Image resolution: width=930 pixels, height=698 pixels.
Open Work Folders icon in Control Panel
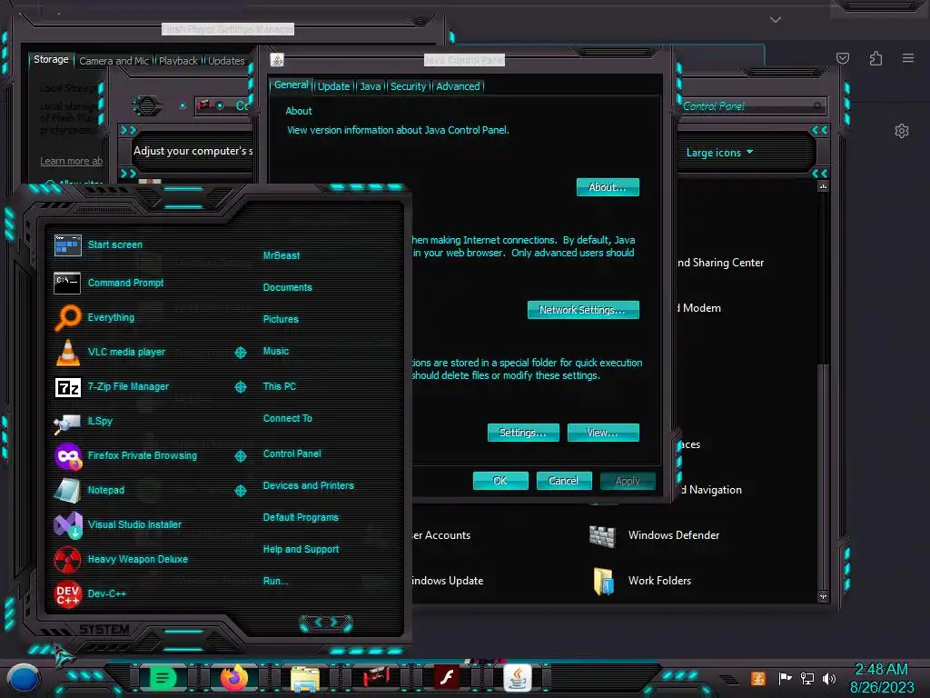[x=603, y=581]
